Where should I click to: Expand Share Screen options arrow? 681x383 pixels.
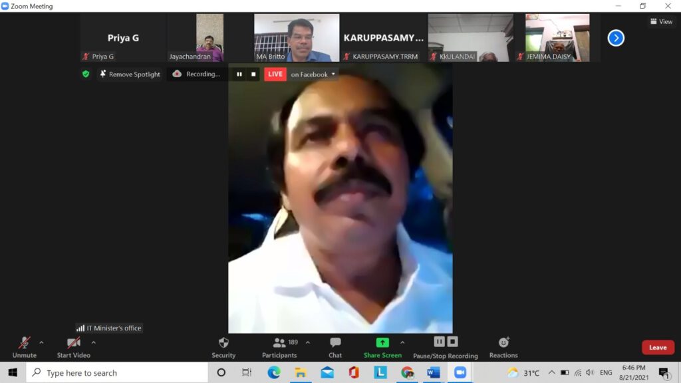[x=402, y=342]
